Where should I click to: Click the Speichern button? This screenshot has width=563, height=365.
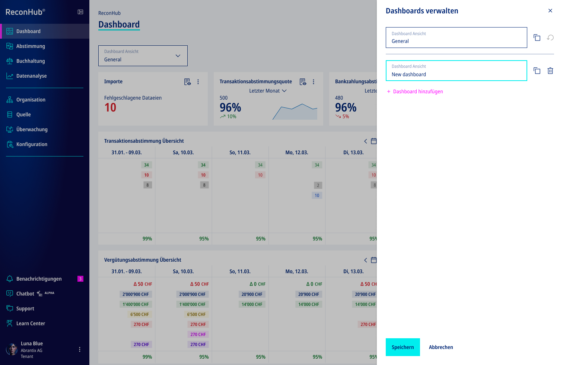[x=403, y=347]
